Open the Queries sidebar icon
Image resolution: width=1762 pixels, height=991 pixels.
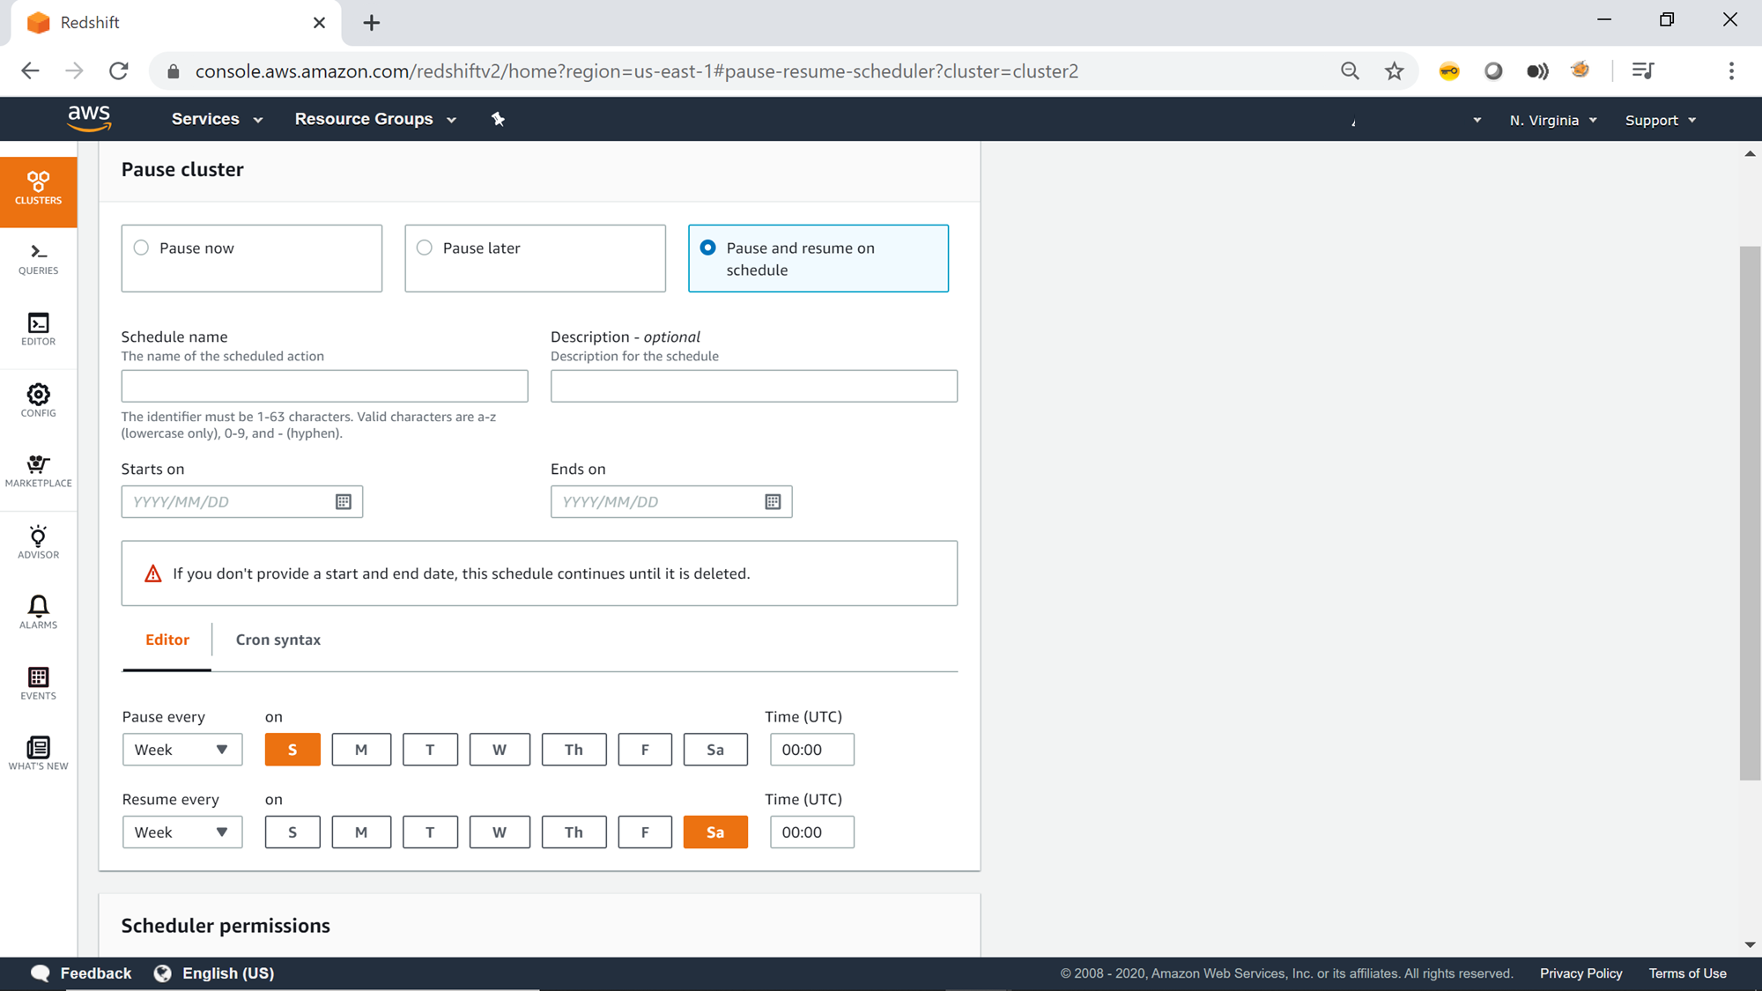coord(38,259)
